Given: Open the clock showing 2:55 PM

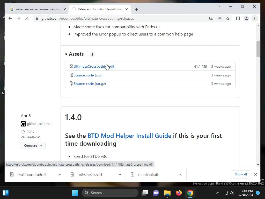Looking at the screenshot, I should tap(246, 193).
